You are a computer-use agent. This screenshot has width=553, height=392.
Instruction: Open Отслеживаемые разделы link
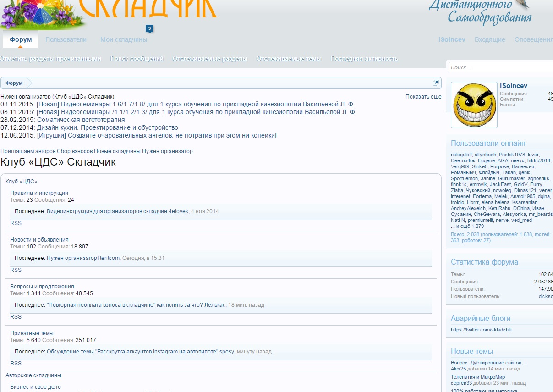[x=210, y=59]
